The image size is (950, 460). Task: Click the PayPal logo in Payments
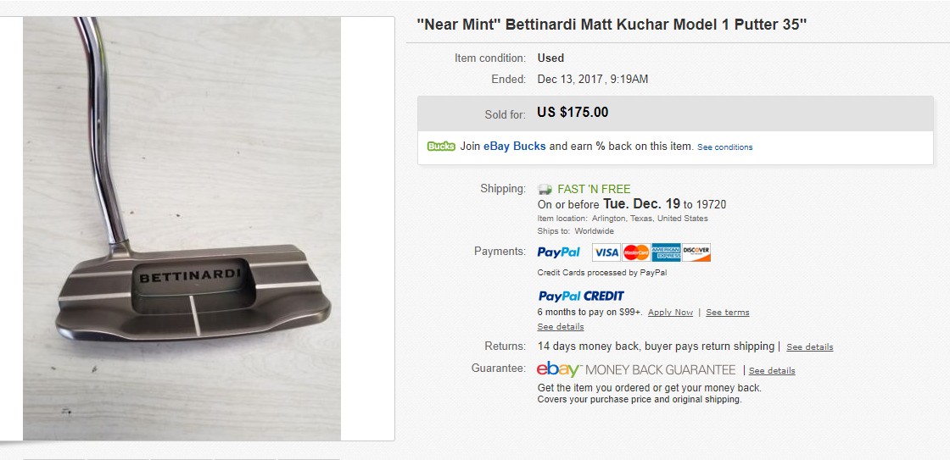tap(559, 252)
